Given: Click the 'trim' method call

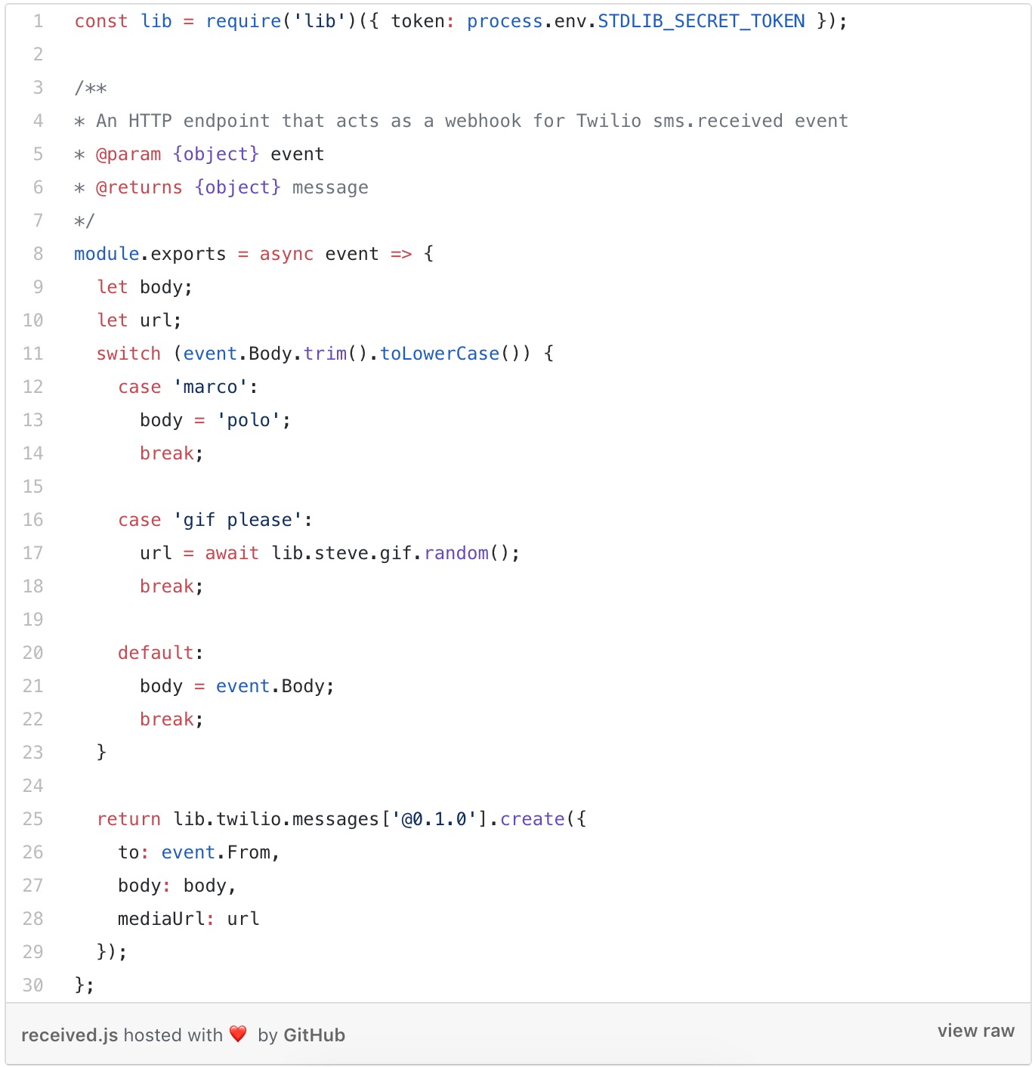Looking at the screenshot, I should pyautogui.click(x=325, y=354).
